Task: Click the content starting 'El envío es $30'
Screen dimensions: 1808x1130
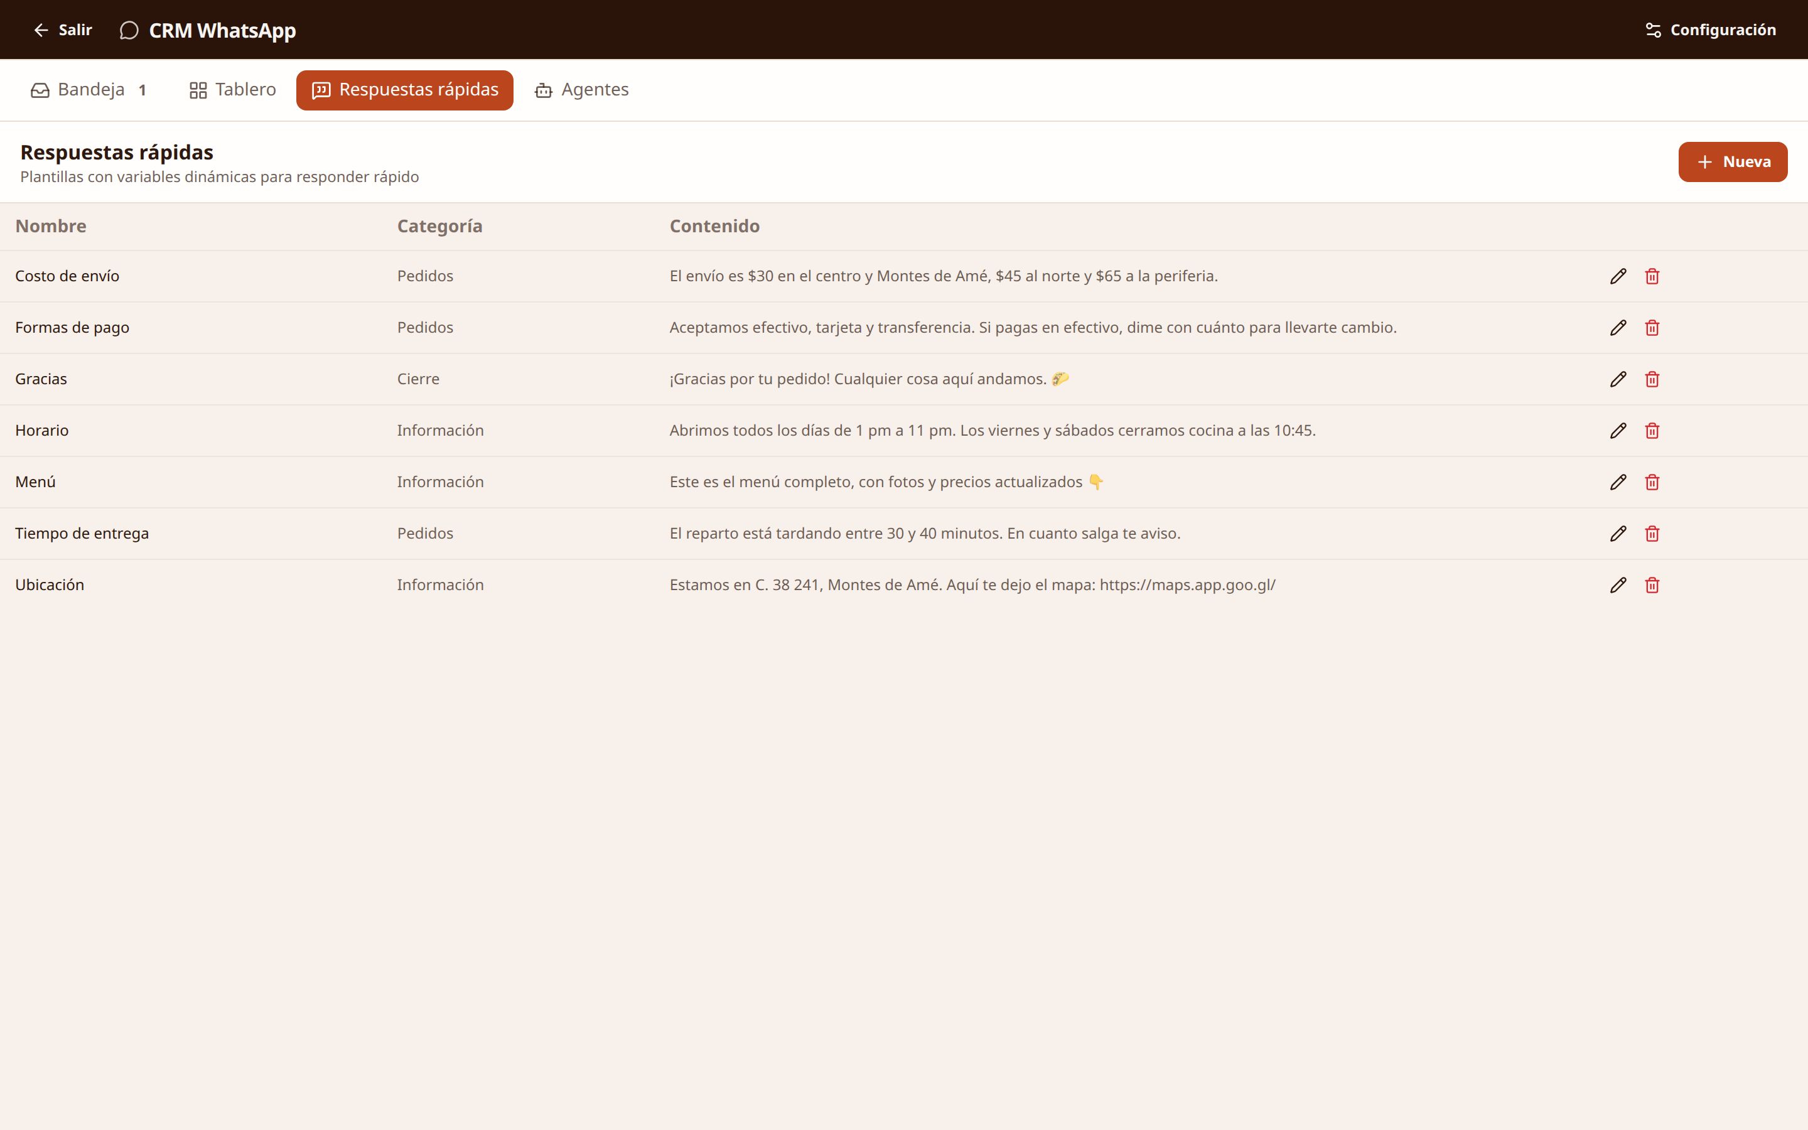Action: pyautogui.click(x=944, y=276)
